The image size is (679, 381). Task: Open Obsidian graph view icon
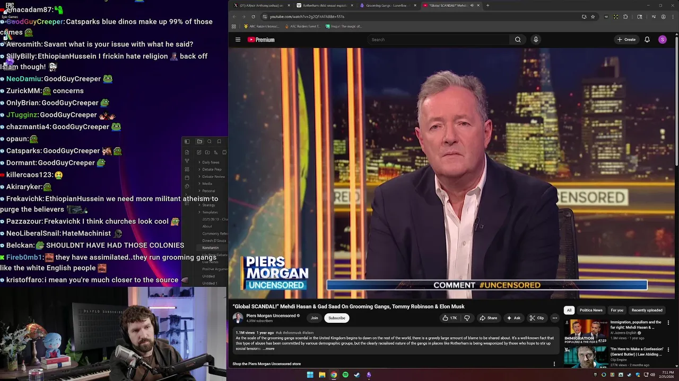(x=187, y=161)
